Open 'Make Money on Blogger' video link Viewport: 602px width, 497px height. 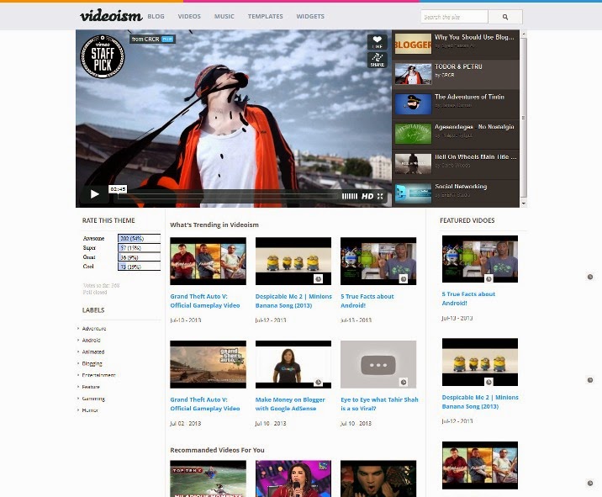[x=290, y=404]
